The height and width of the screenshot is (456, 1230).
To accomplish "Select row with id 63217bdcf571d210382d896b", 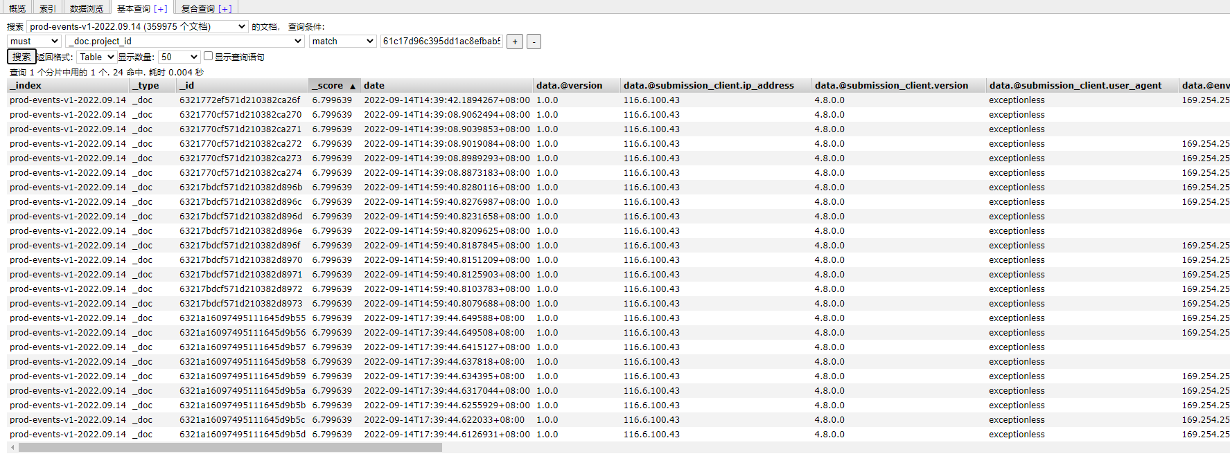I will tap(618, 187).
